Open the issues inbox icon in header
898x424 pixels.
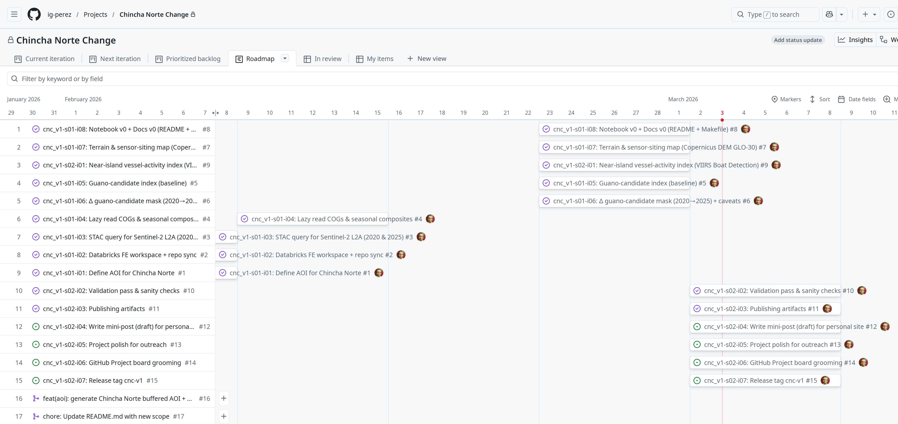[x=890, y=14]
